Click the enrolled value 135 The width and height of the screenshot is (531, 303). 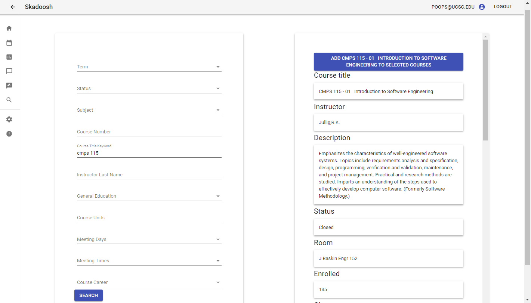pos(323,290)
